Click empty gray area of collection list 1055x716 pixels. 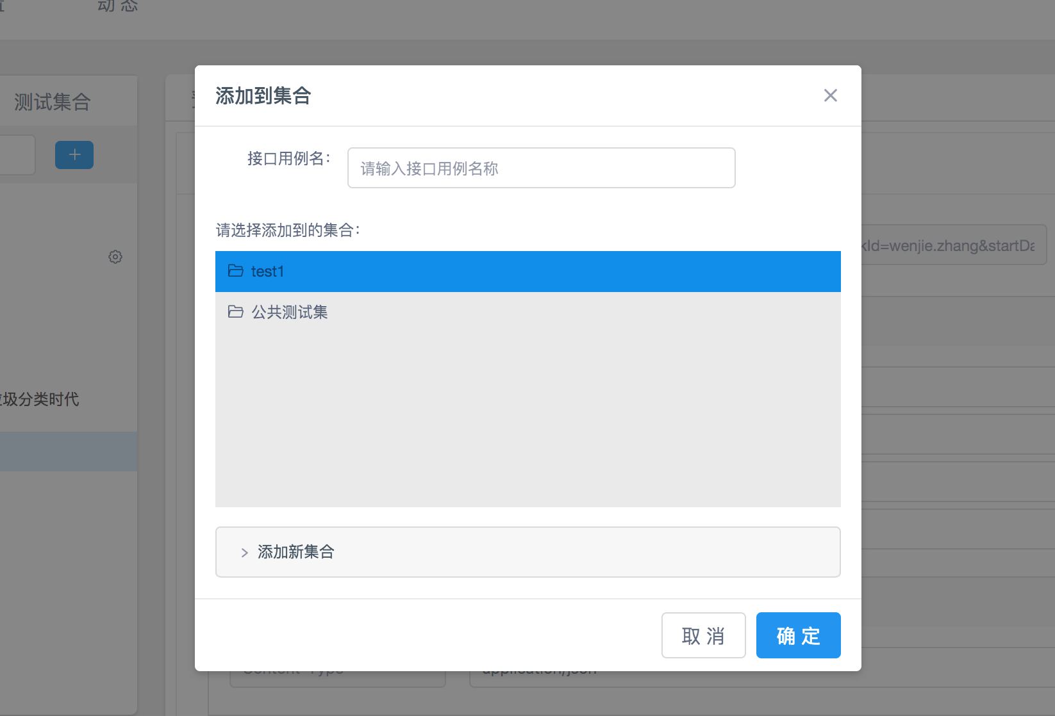[x=527, y=416]
